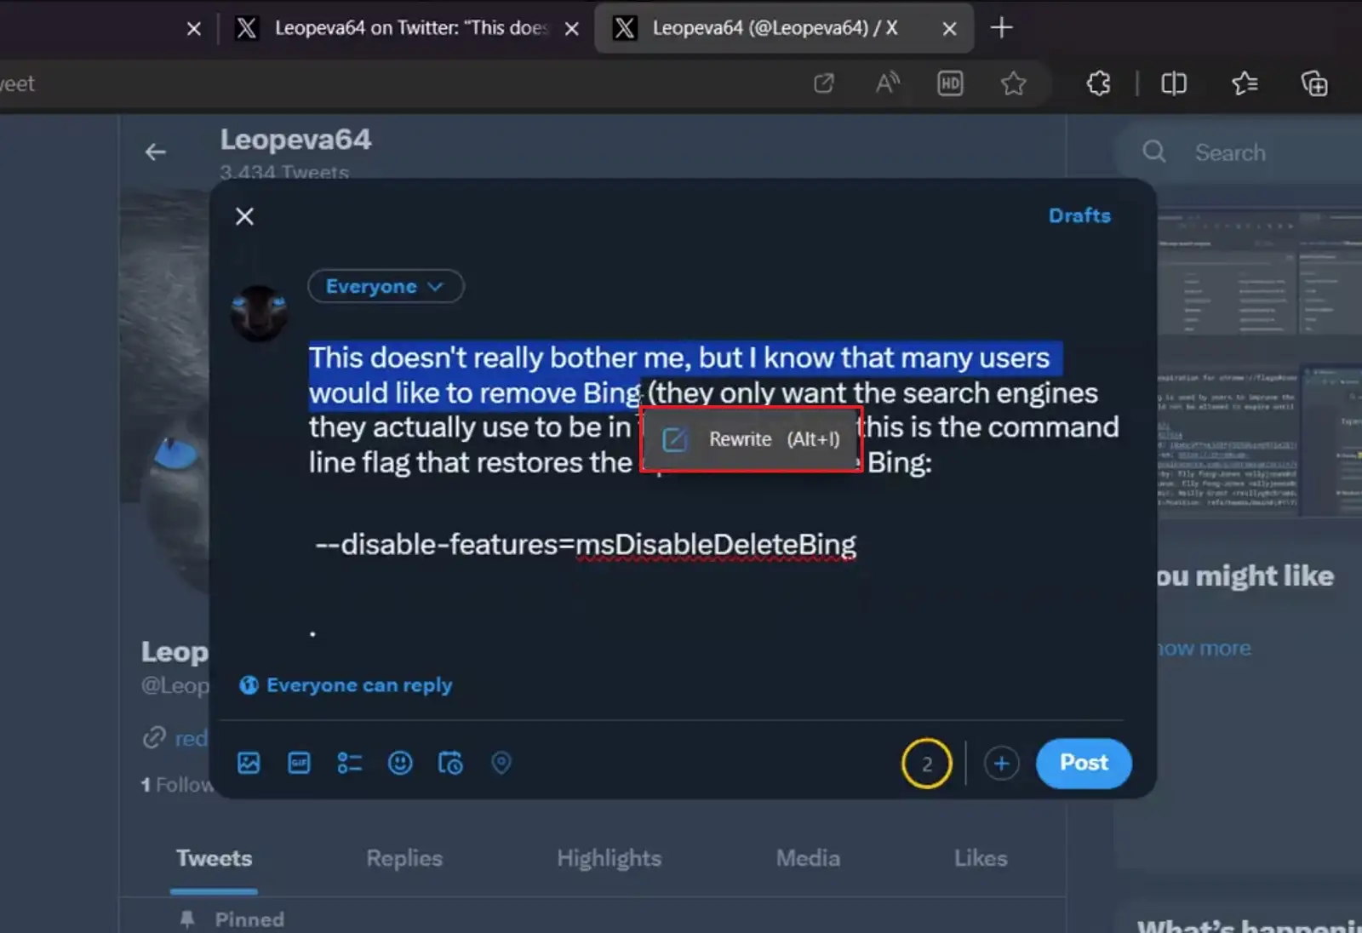Open the Favorites list icon
The image size is (1362, 933).
(1245, 83)
